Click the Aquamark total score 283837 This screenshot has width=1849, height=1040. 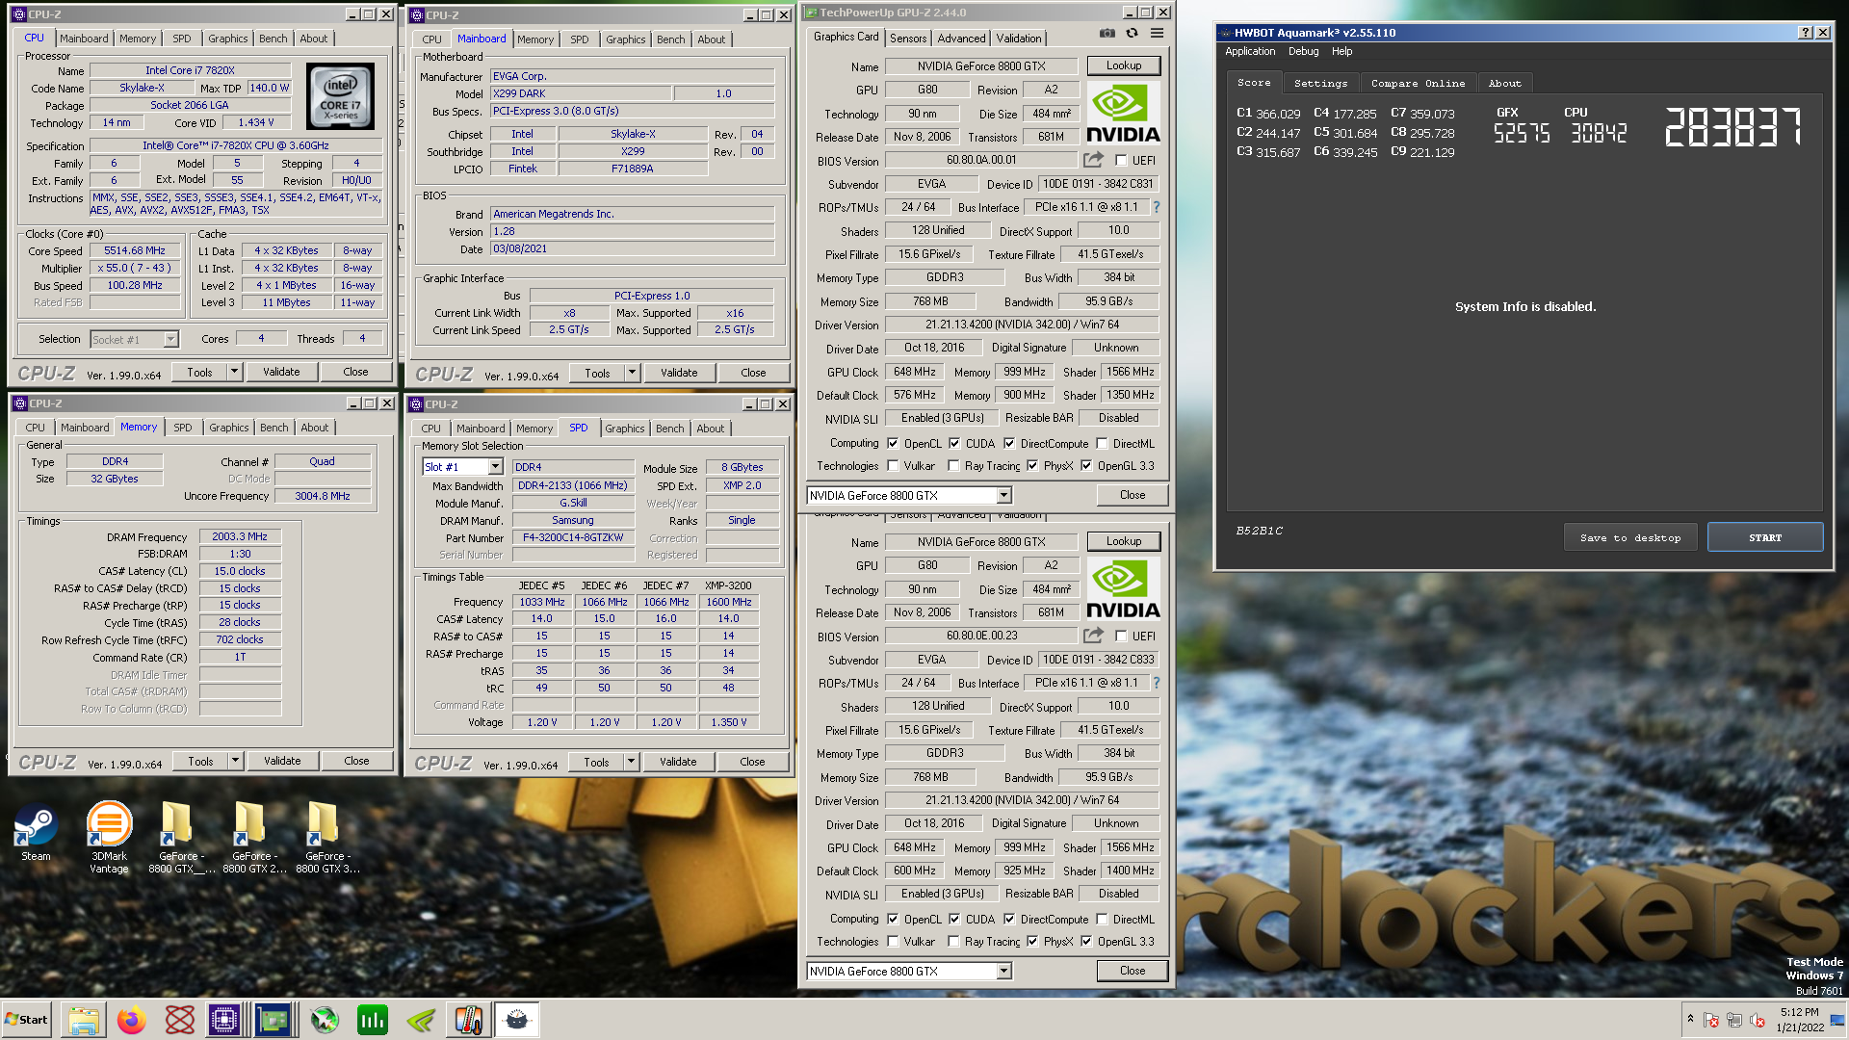pyautogui.click(x=1732, y=127)
